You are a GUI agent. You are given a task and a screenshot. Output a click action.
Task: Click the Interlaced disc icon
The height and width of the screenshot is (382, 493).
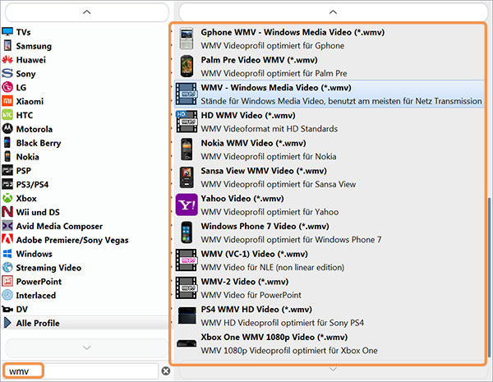pos(7,295)
